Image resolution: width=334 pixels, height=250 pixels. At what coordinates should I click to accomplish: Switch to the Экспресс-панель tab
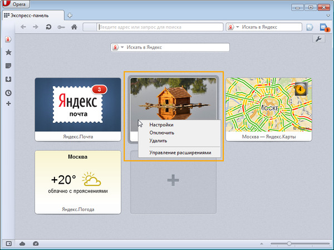coord(33,16)
